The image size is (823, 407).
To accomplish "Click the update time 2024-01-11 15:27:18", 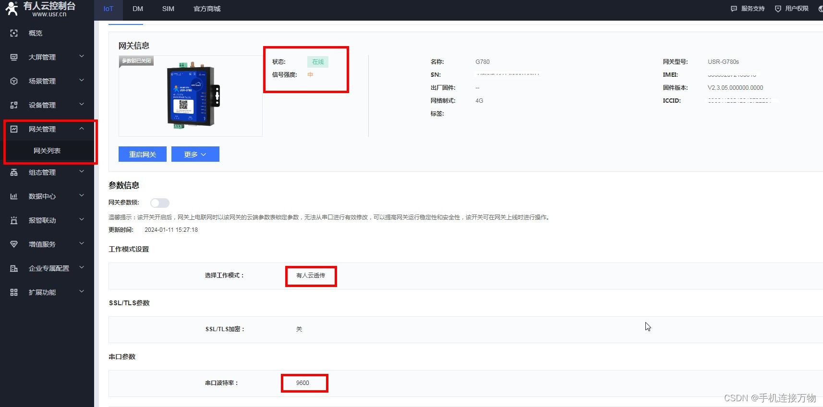I will (171, 230).
